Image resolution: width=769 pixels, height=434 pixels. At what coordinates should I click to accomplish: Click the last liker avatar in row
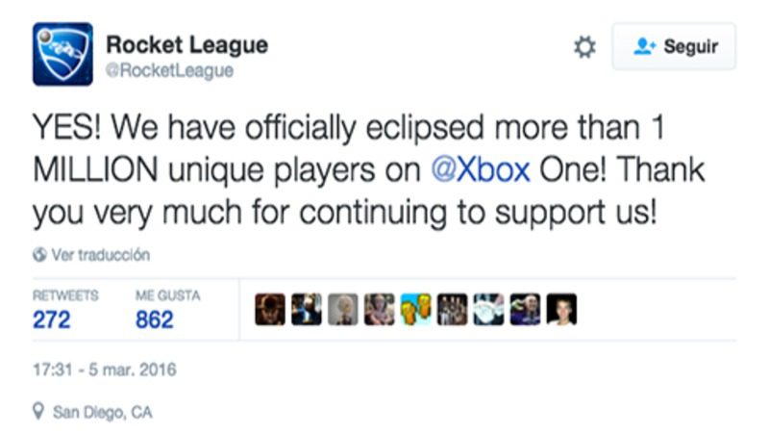561,309
